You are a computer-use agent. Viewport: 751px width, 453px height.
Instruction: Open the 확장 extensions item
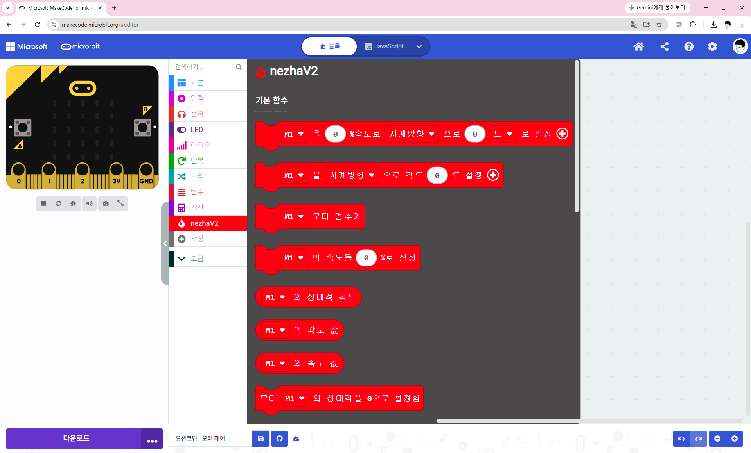pyautogui.click(x=208, y=239)
